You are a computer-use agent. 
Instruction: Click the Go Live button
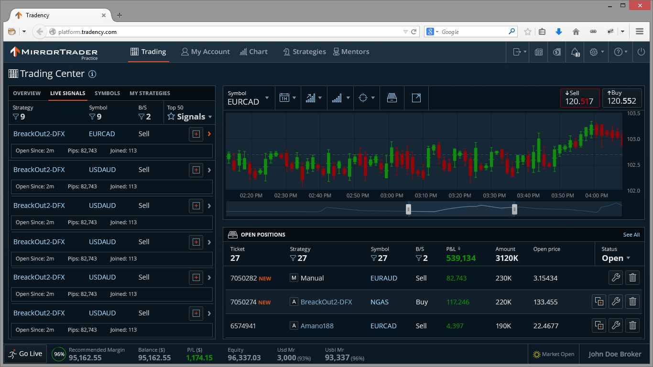tap(25, 354)
